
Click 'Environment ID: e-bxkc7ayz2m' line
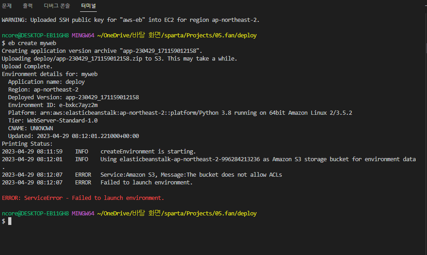tap(53, 105)
